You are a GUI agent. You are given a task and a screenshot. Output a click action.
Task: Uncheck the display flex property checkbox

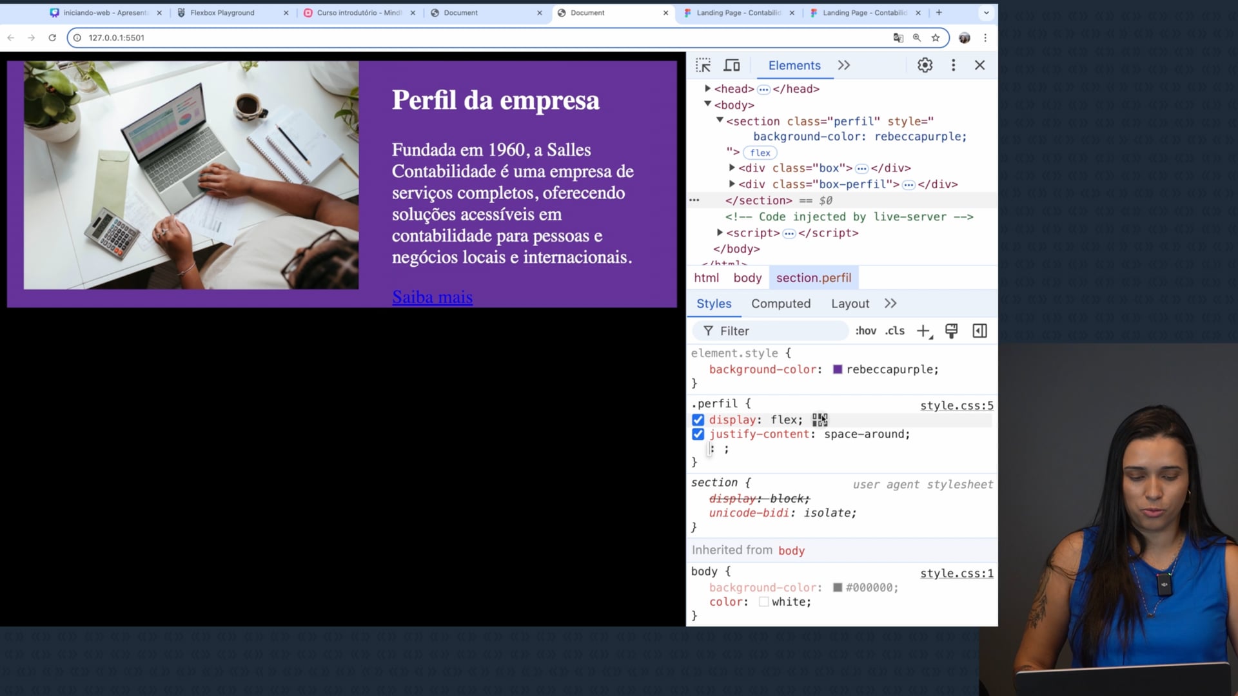tap(698, 420)
